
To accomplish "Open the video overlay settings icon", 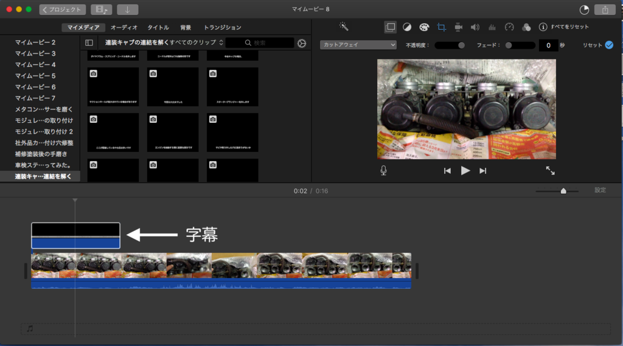I will point(390,27).
